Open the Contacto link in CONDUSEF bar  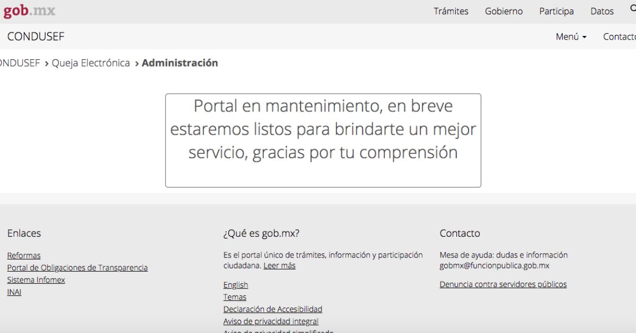pyautogui.click(x=619, y=36)
